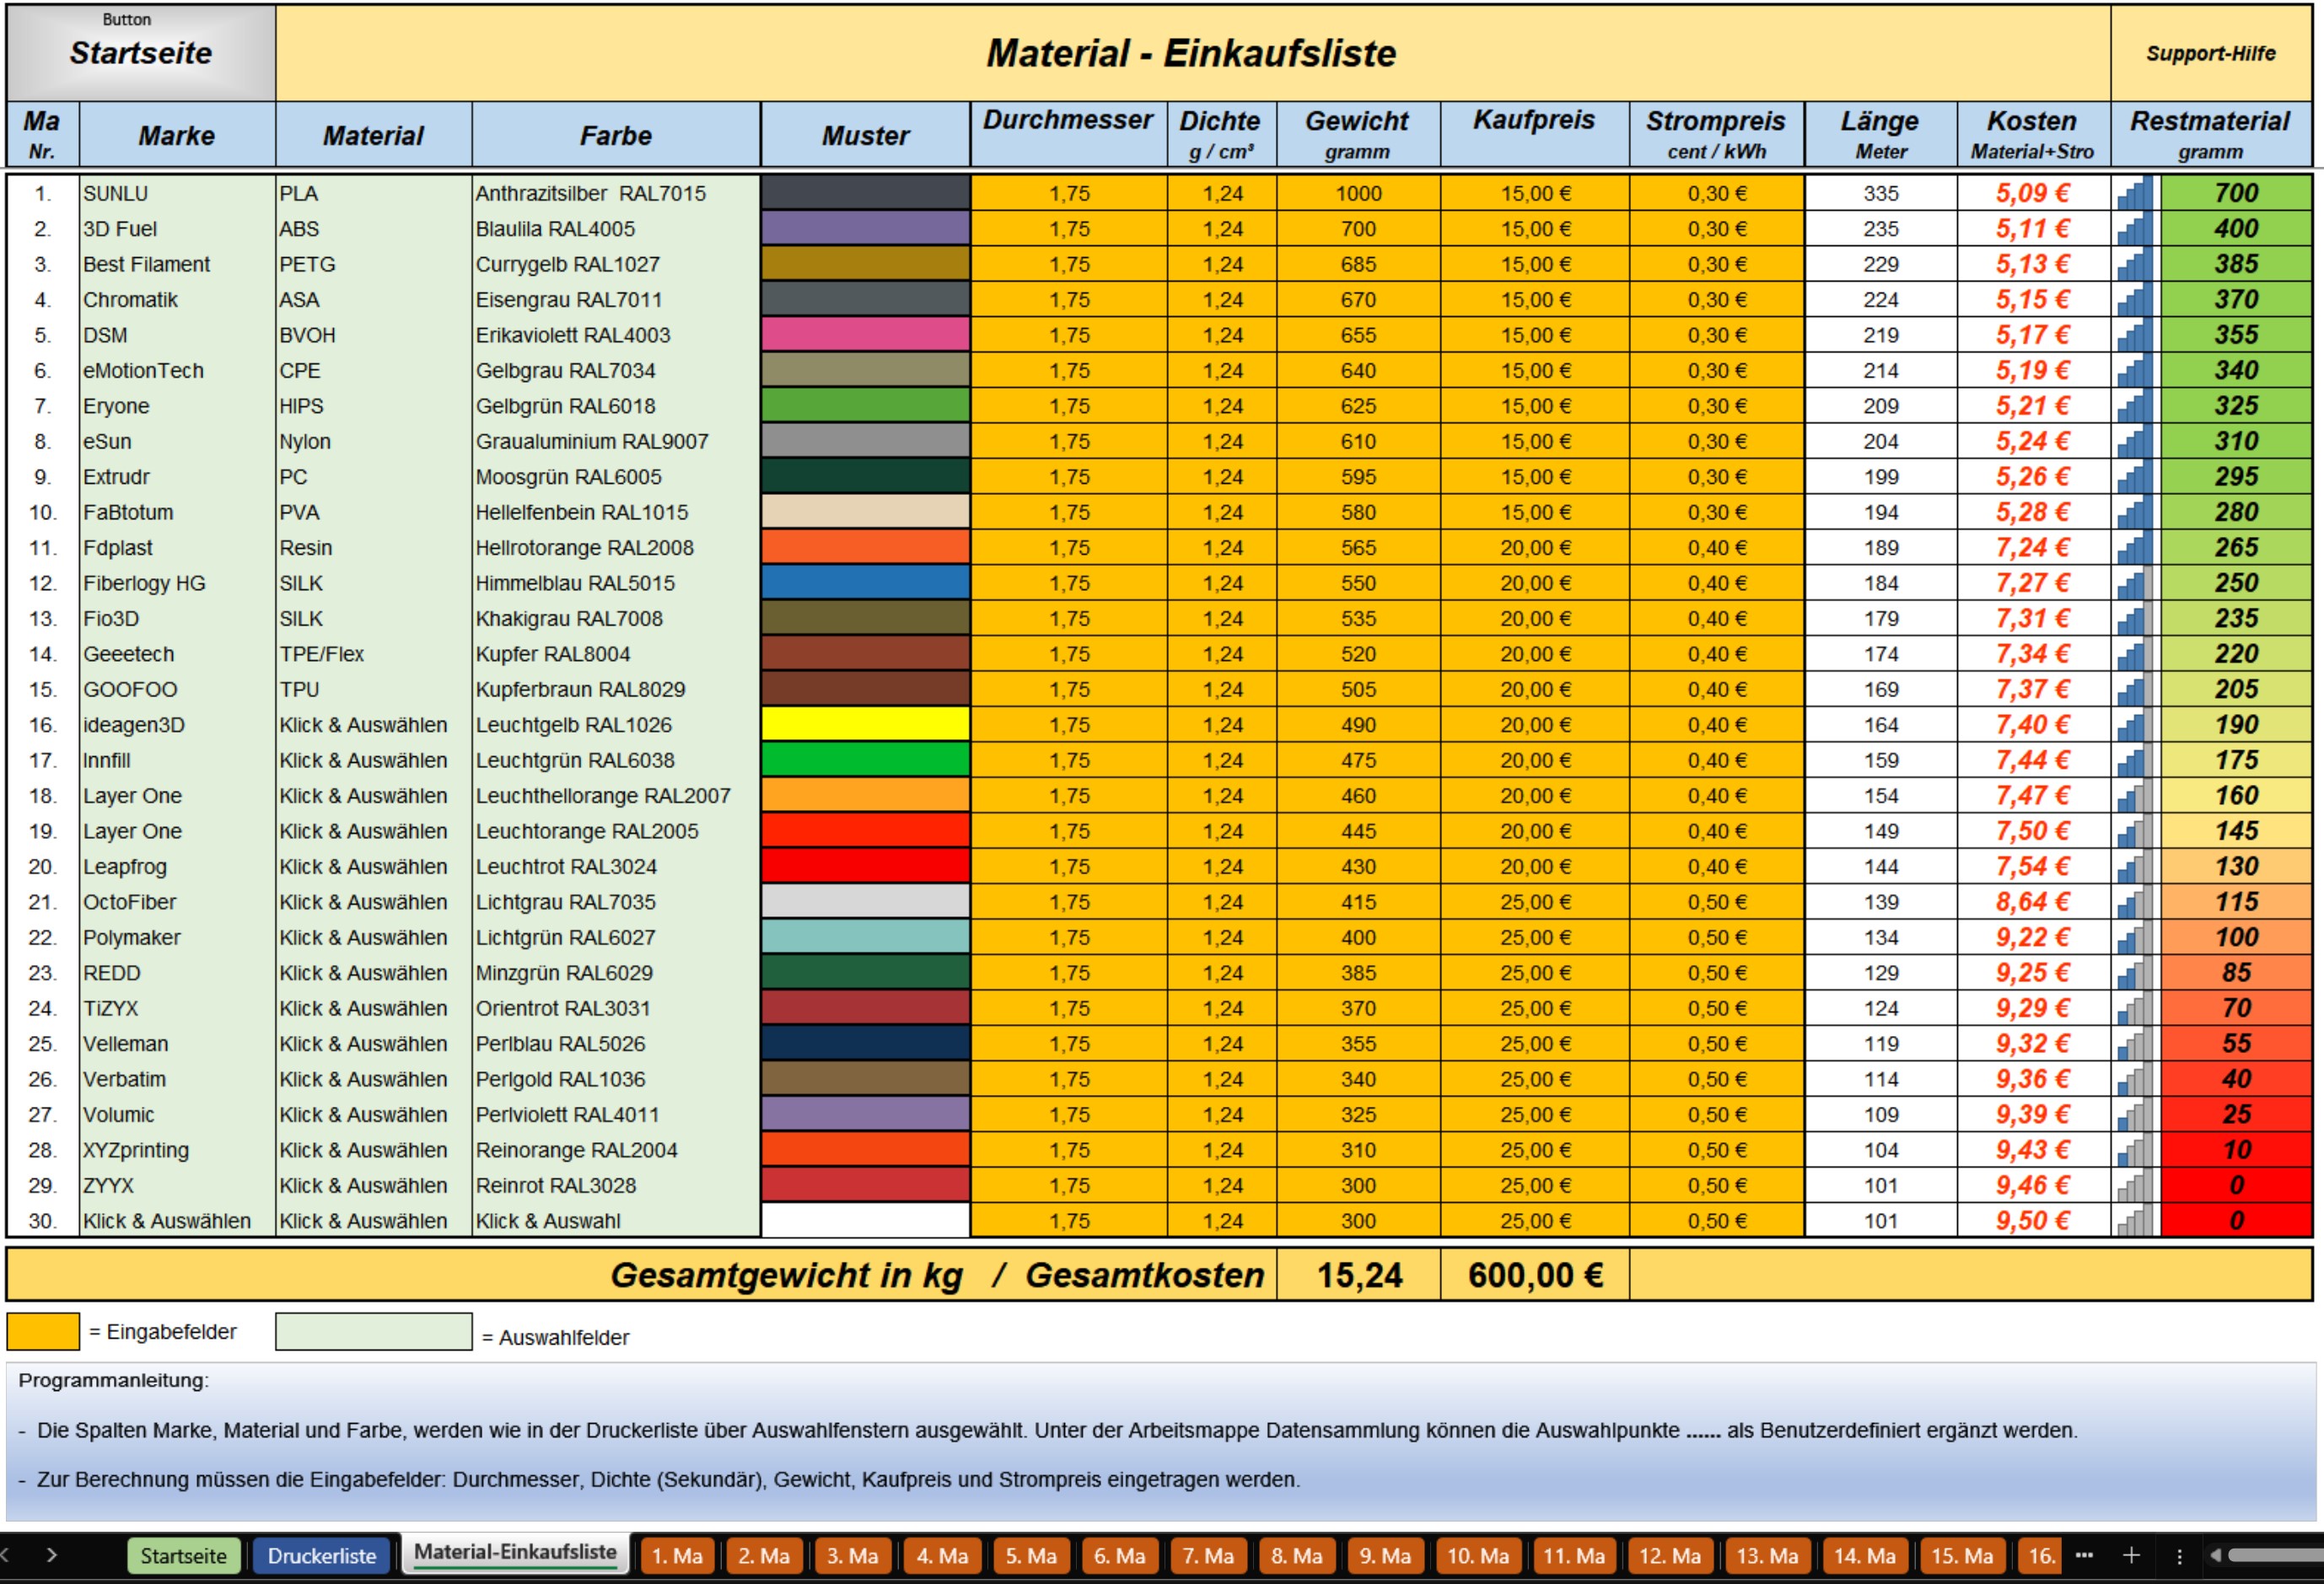This screenshot has height=1584, width=2324.
Task: Click Gewicht input cell 1000
Action: point(1358,193)
